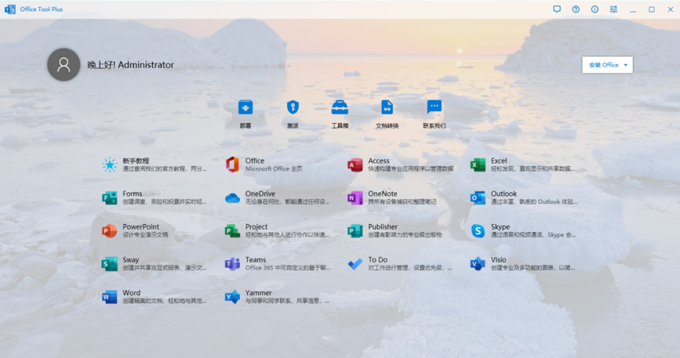
Task: Click the Publisher app icon
Action: [x=355, y=231]
